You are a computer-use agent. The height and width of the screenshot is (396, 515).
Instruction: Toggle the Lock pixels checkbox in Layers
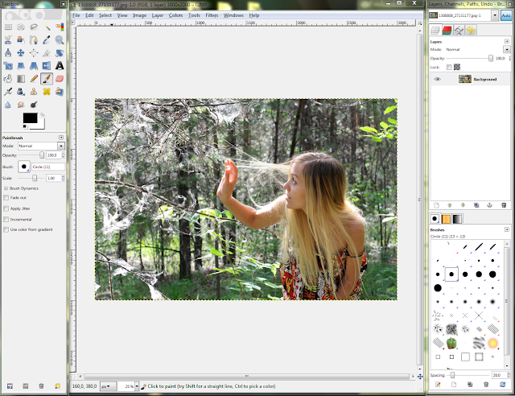tap(449, 67)
